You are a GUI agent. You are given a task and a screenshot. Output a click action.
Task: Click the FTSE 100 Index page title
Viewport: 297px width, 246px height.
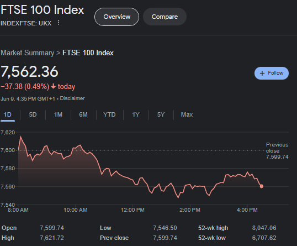click(x=43, y=9)
